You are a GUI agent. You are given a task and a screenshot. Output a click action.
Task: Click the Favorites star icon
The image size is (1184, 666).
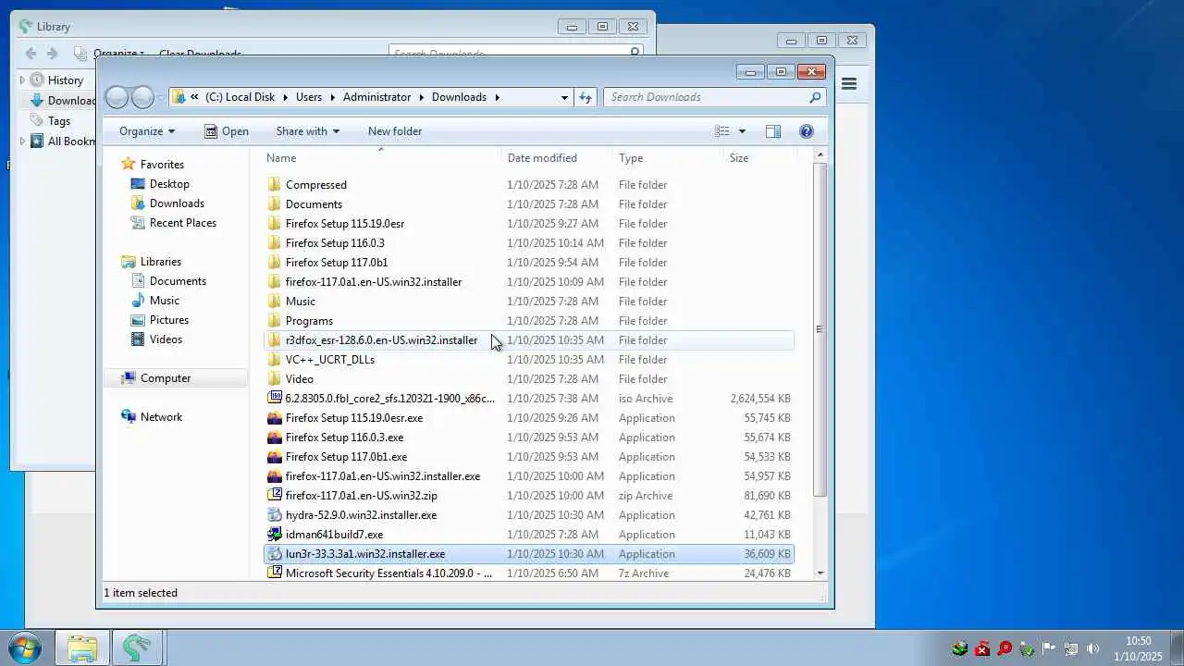click(x=129, y=165)
